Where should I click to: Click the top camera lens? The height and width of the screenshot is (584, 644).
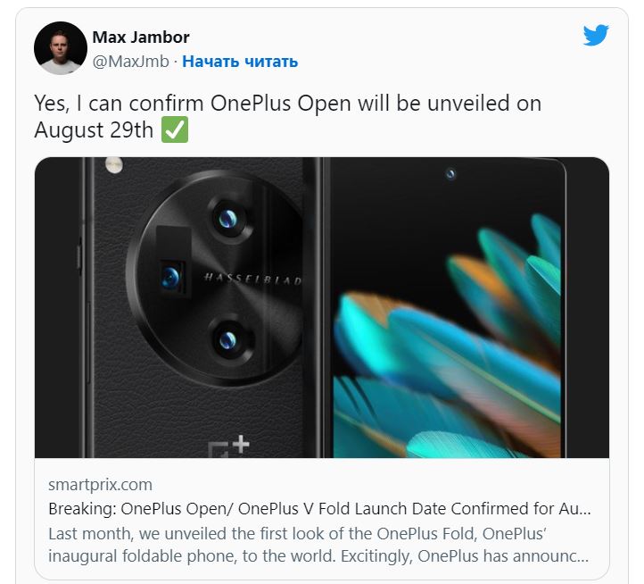228,219
